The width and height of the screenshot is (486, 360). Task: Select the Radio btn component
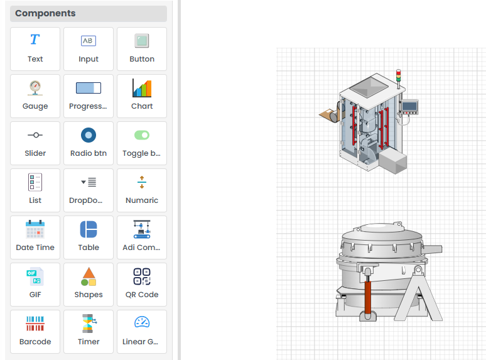click(89, 143)
